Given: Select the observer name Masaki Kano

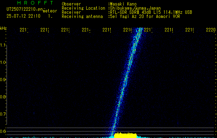Looking at the screenshot, I should pyautogui.click(x=123, y=4).
